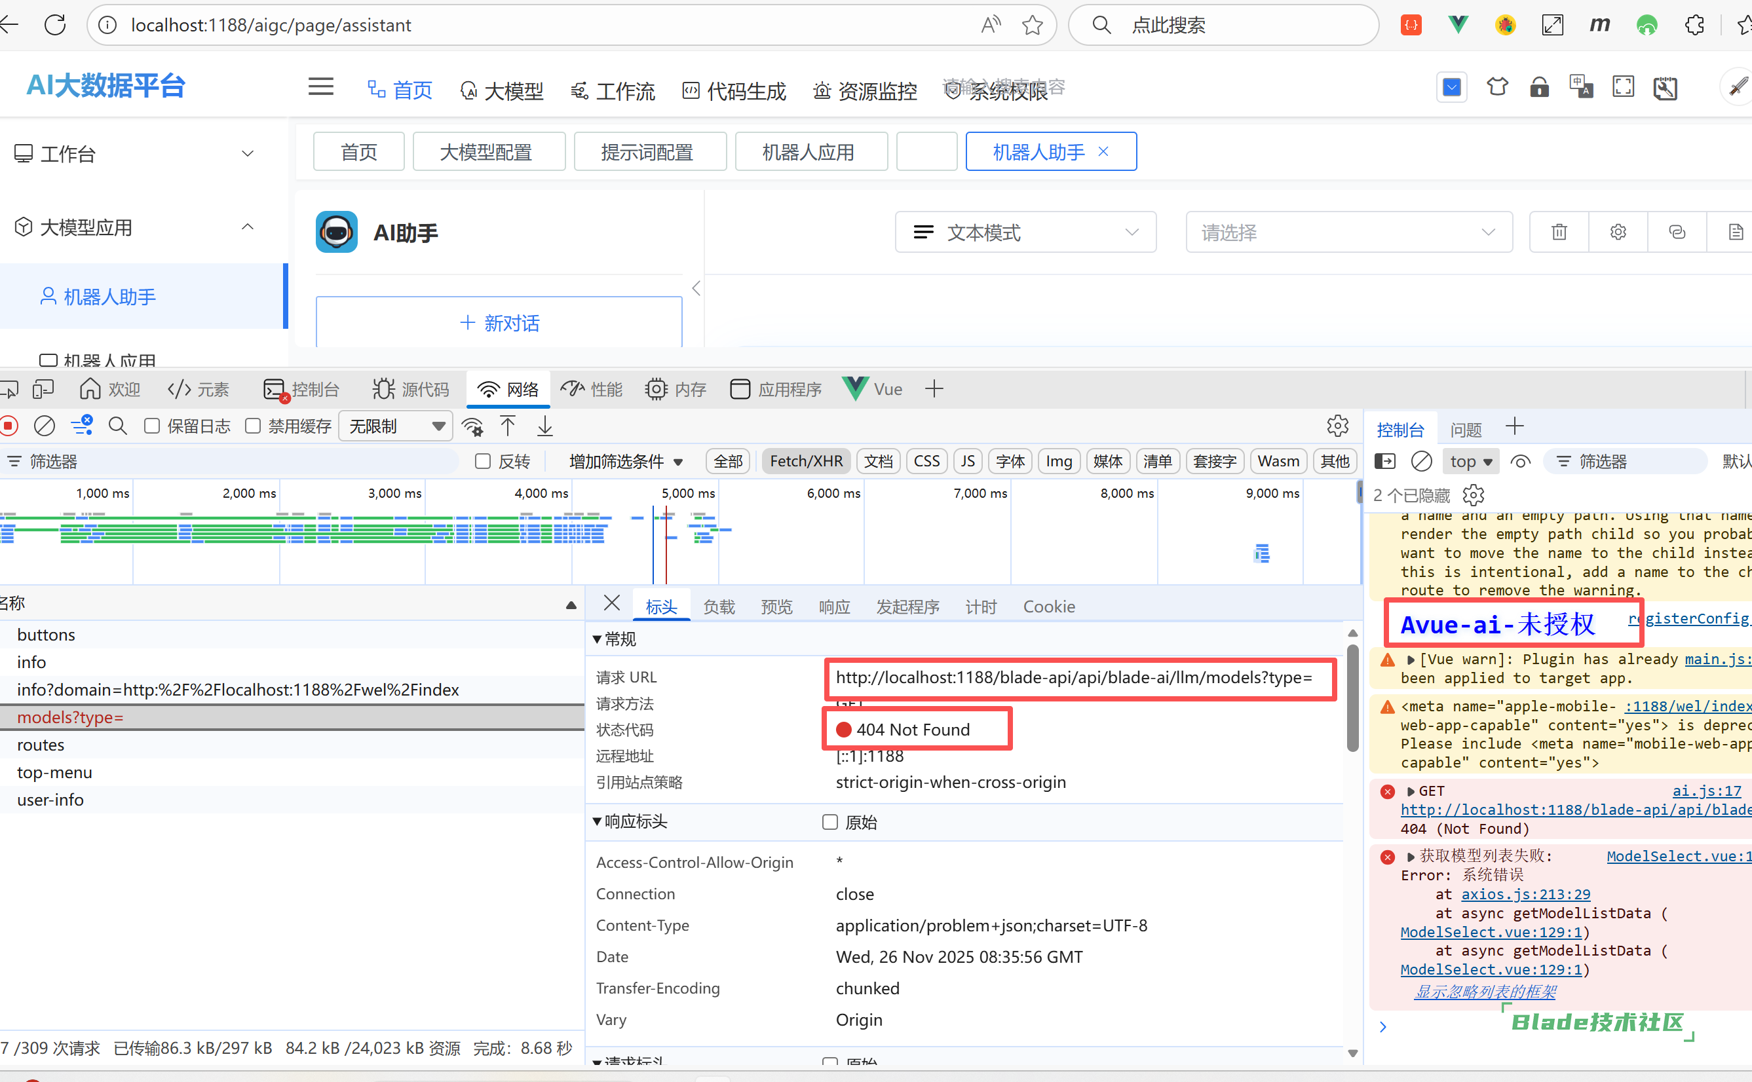Open the gear settings icon beside the trash
Image resolution: width=1752 pixels, height=1082 pixels.
tap(1618, 233)
